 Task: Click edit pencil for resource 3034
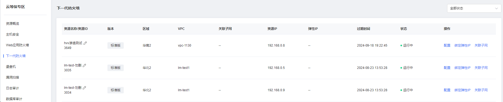tap(84, 88)
